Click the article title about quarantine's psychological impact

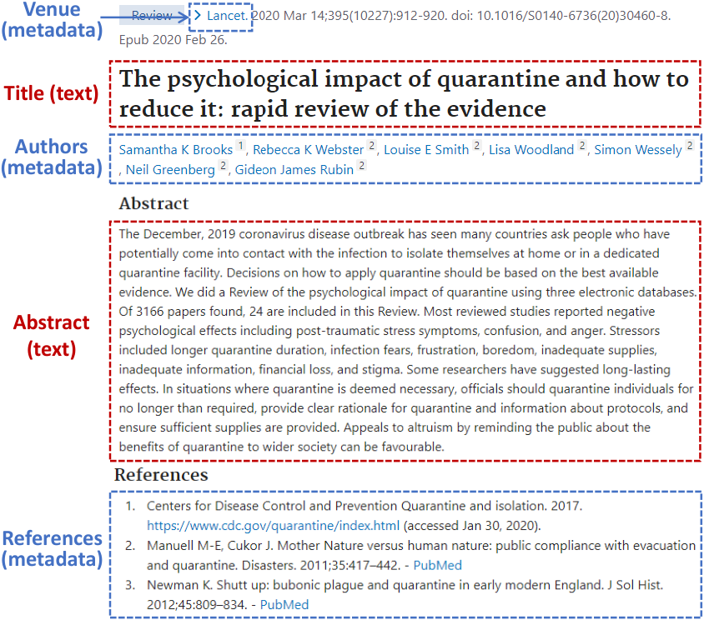click(x=404, y=93)
